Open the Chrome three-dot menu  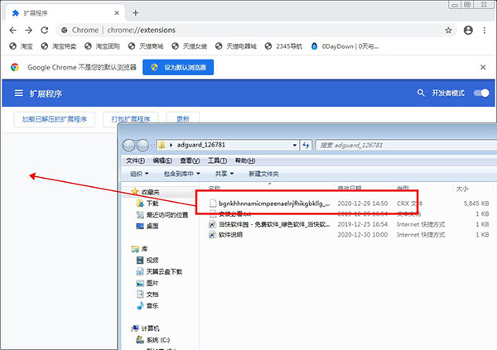485,30
